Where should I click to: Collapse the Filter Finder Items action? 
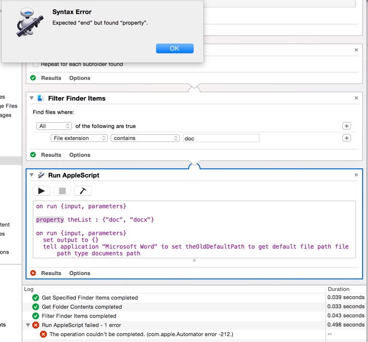click(x=32, y=98)
